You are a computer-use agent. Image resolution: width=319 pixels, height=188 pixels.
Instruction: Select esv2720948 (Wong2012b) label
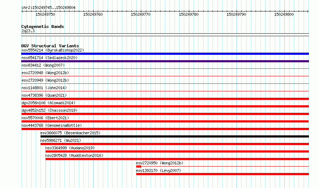[45, 73]
